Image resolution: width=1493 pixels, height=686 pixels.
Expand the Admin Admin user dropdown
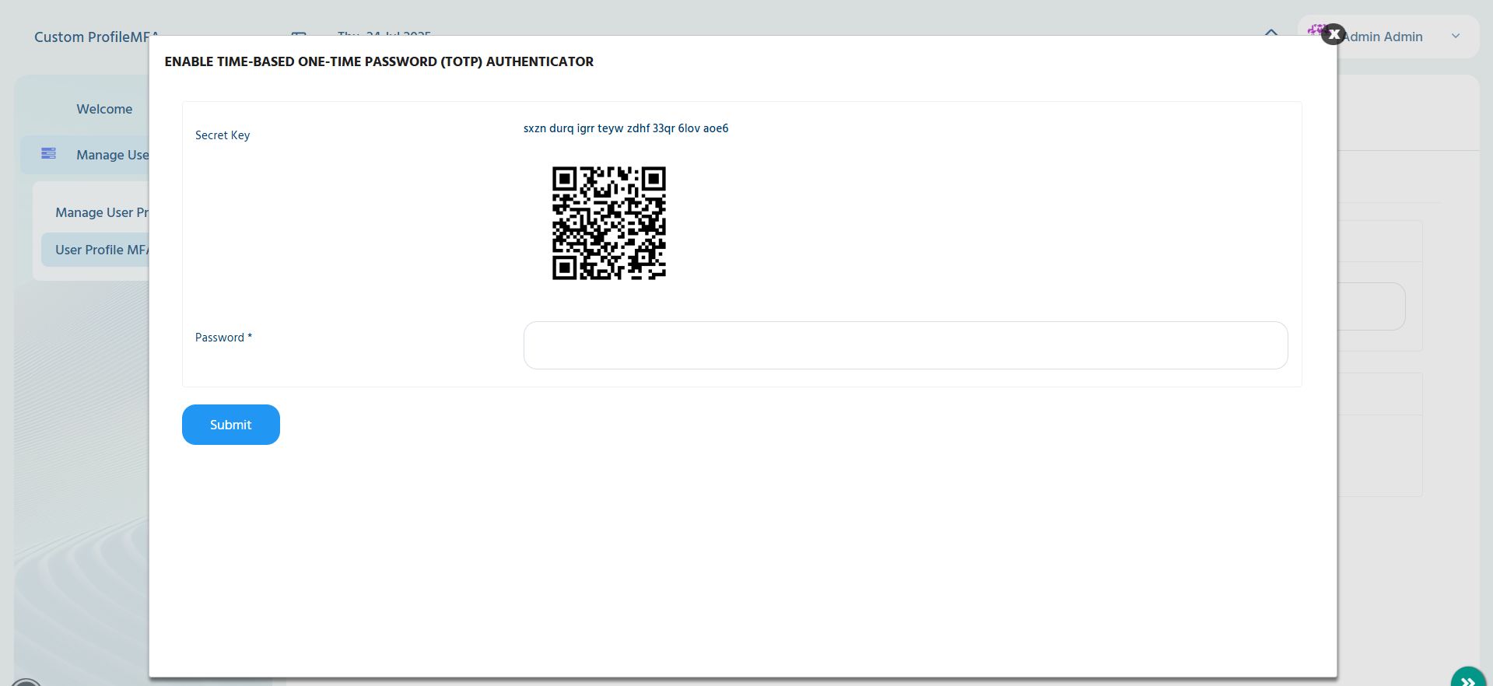click(x=1456, y=36)
